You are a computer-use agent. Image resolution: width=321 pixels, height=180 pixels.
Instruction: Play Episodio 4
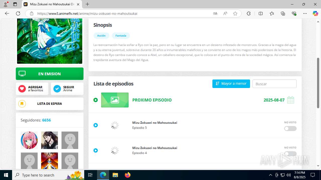tap(96, 150)
